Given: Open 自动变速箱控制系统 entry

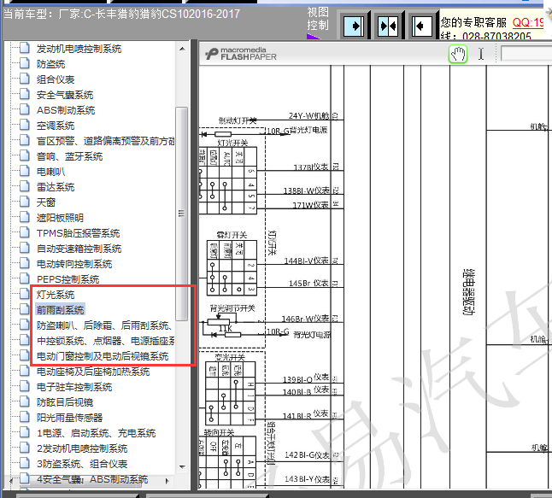Looking at the screenshot, I should pyautogui.click(x=79, y=249).
